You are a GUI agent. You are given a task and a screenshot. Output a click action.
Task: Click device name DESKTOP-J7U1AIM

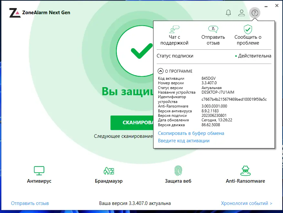pyautogui.click(x=218, y=92)
